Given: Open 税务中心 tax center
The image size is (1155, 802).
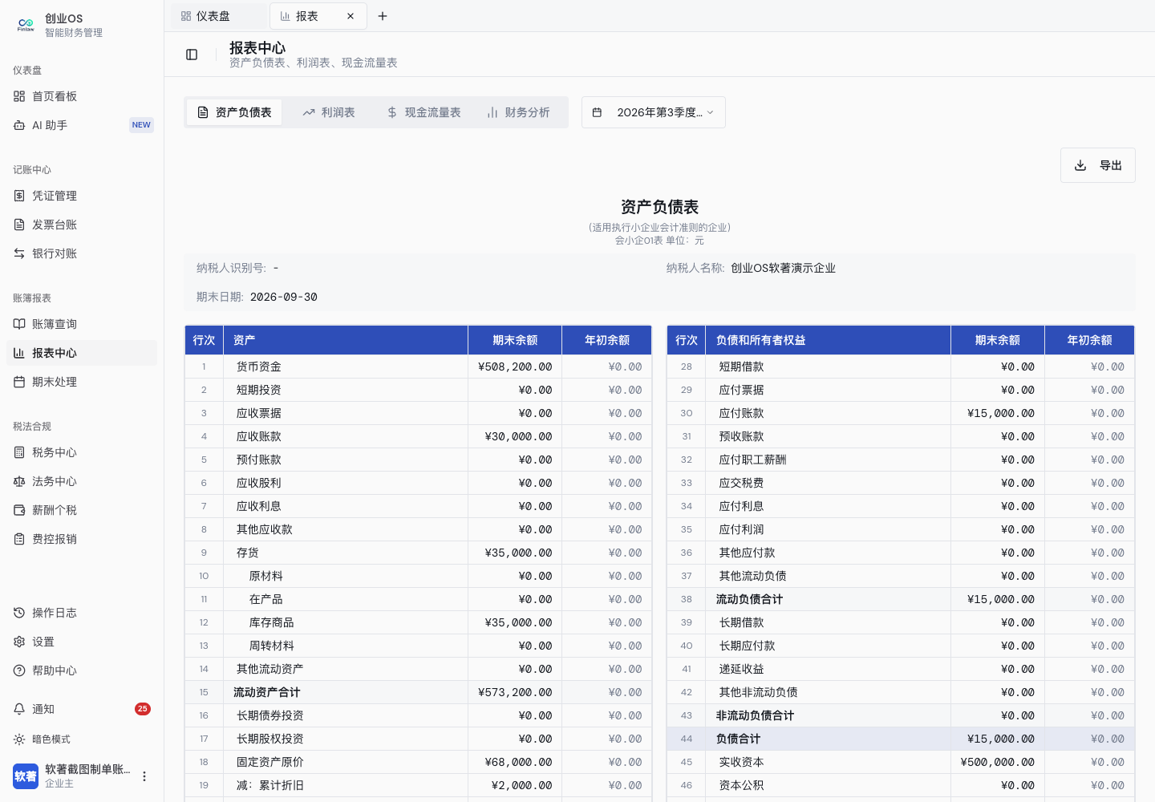Looking at the screenshot, I should (82, 452).
